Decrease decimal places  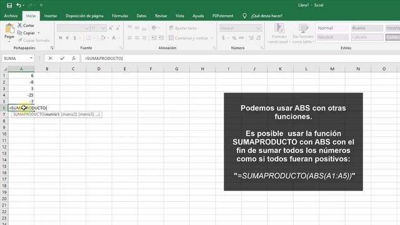click(258, 37)
